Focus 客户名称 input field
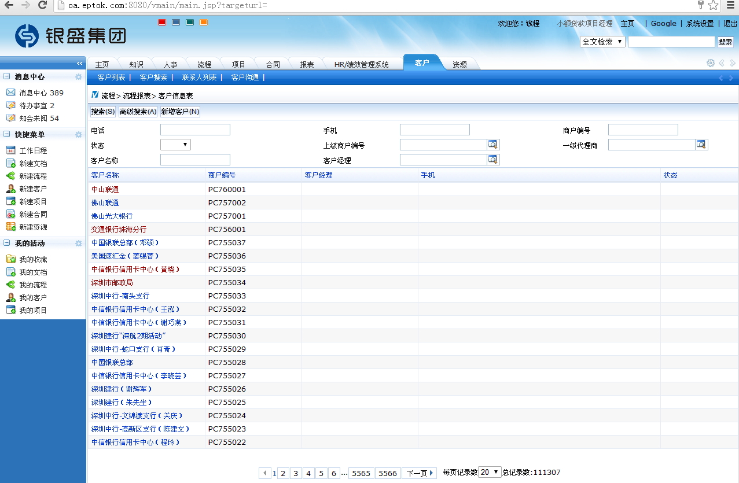 (x=195, y=160)
